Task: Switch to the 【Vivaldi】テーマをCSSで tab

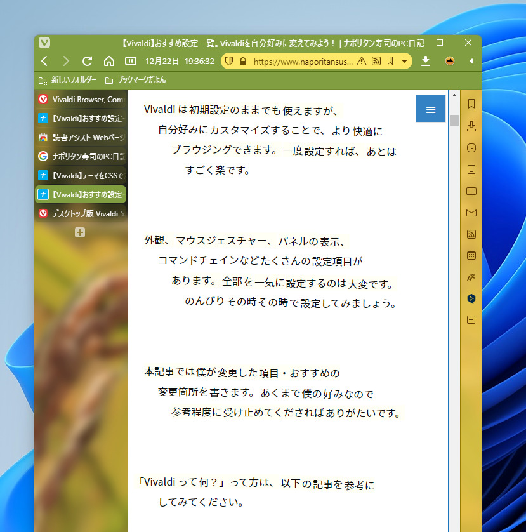Action: point(81,175)
